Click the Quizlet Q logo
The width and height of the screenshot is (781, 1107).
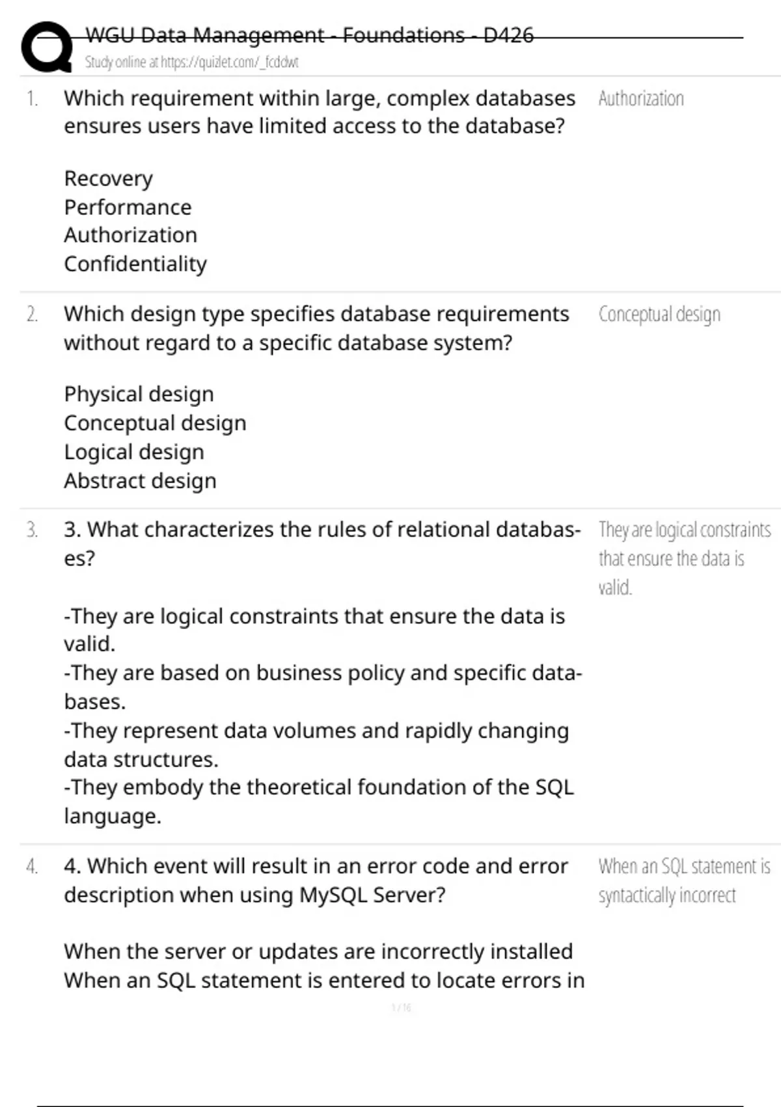pyautogui.click(x=47, y=47)
